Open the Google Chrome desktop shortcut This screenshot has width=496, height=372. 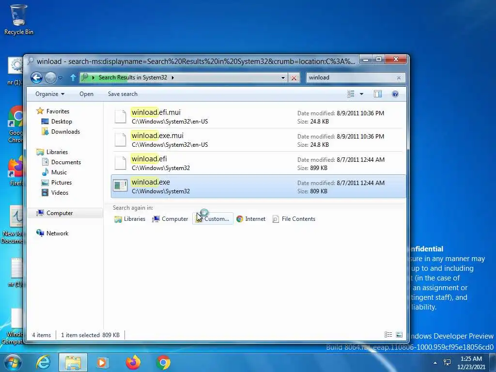[x=15, y=124]
